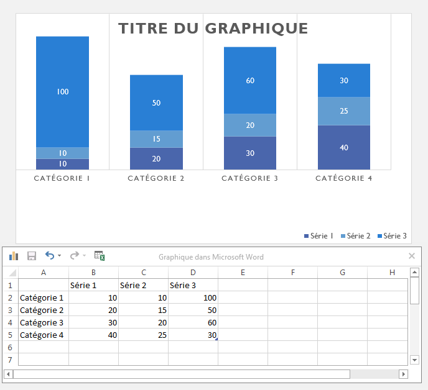428x390 pixels.
Task: Click the select-all corner triangle
Action: point(11,273)
